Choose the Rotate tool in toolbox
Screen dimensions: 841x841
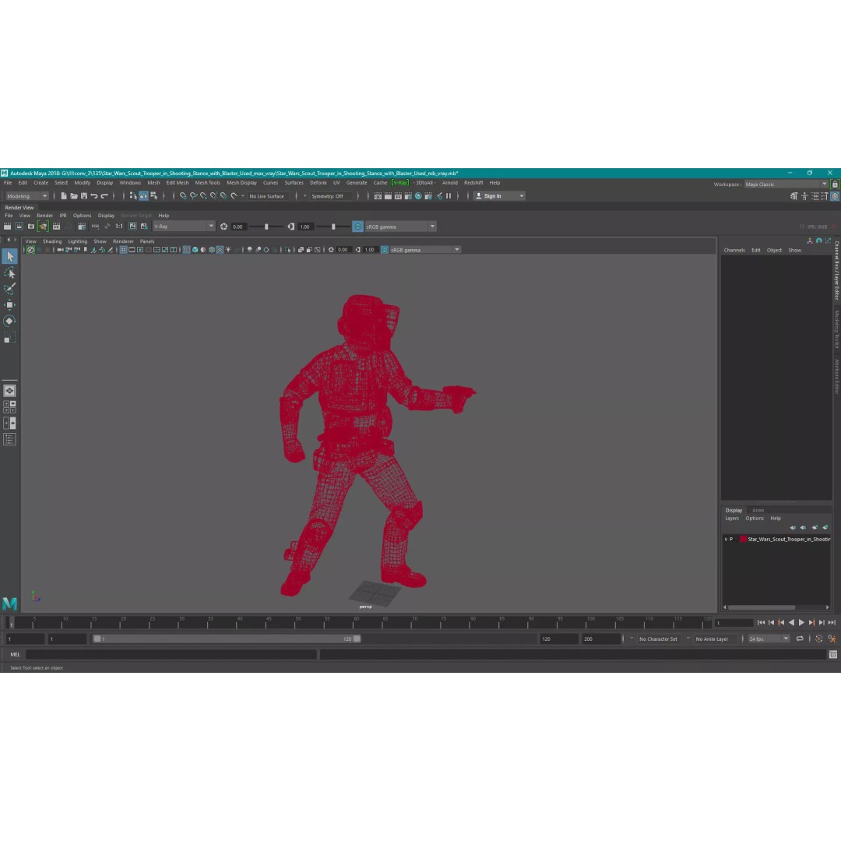9,321
